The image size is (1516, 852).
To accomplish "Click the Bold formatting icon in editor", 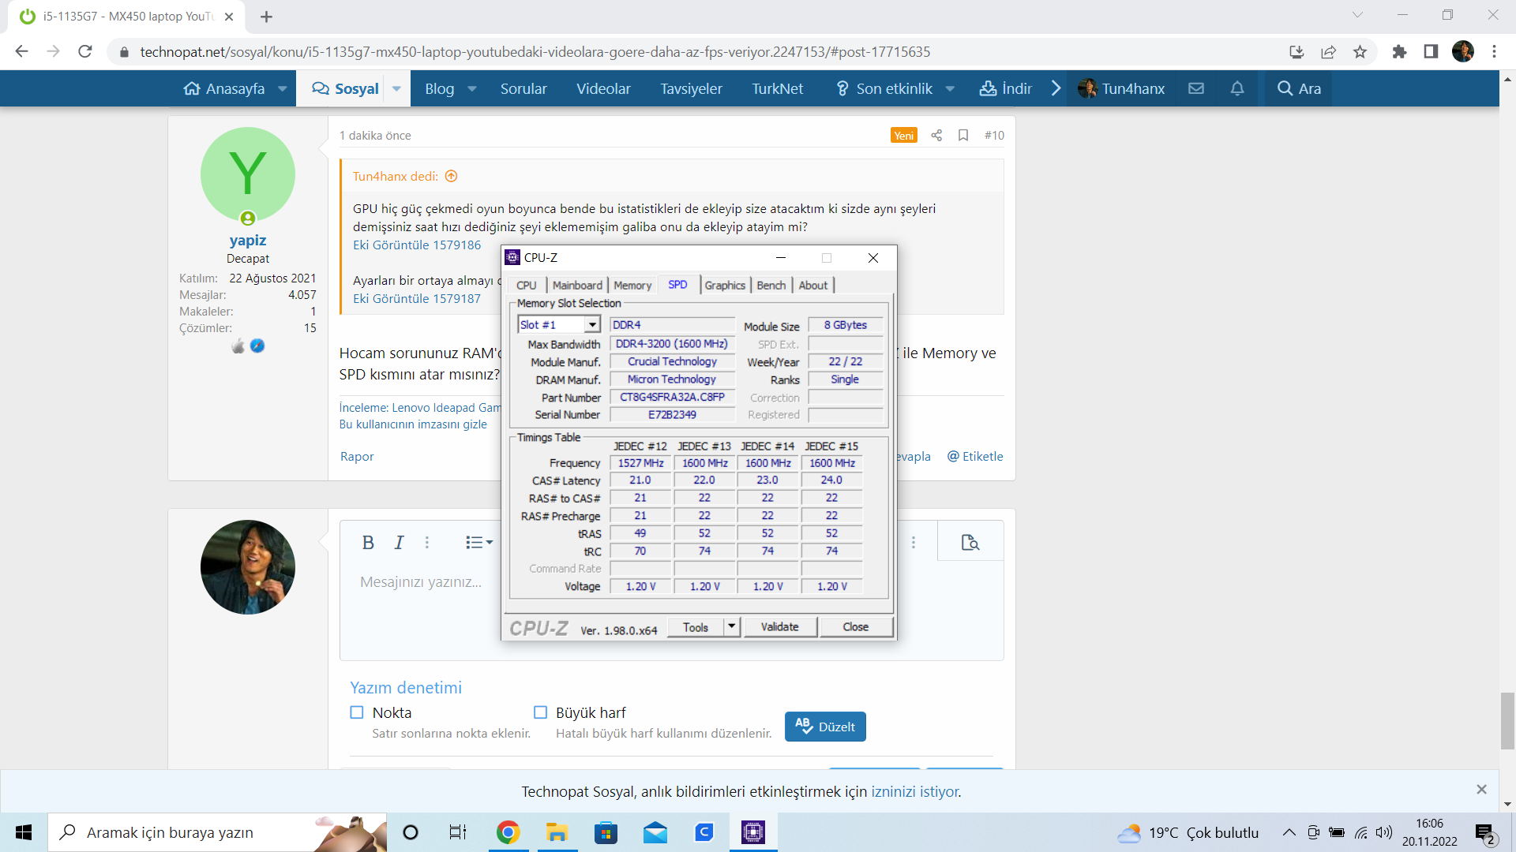I will click(368, 542).
